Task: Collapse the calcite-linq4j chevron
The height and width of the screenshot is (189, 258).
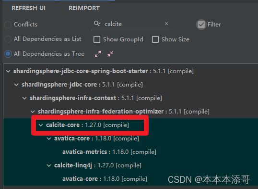Action: point(49,165)
